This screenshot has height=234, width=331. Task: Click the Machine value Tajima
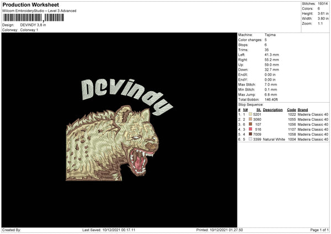pyautogui.click(x=271, y=35)
